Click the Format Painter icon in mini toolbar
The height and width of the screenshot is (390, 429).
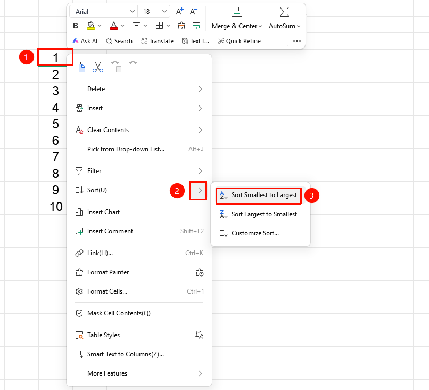pos(181,26)
